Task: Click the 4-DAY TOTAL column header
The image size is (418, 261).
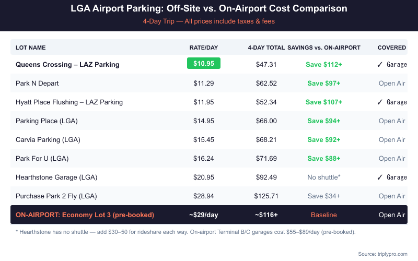Action: (266, 48)
